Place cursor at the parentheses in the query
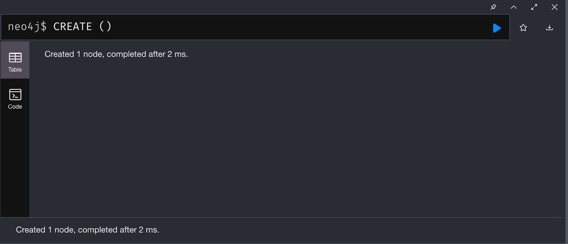568x244 pixels. pyautogui.click(x=105, y=27)
